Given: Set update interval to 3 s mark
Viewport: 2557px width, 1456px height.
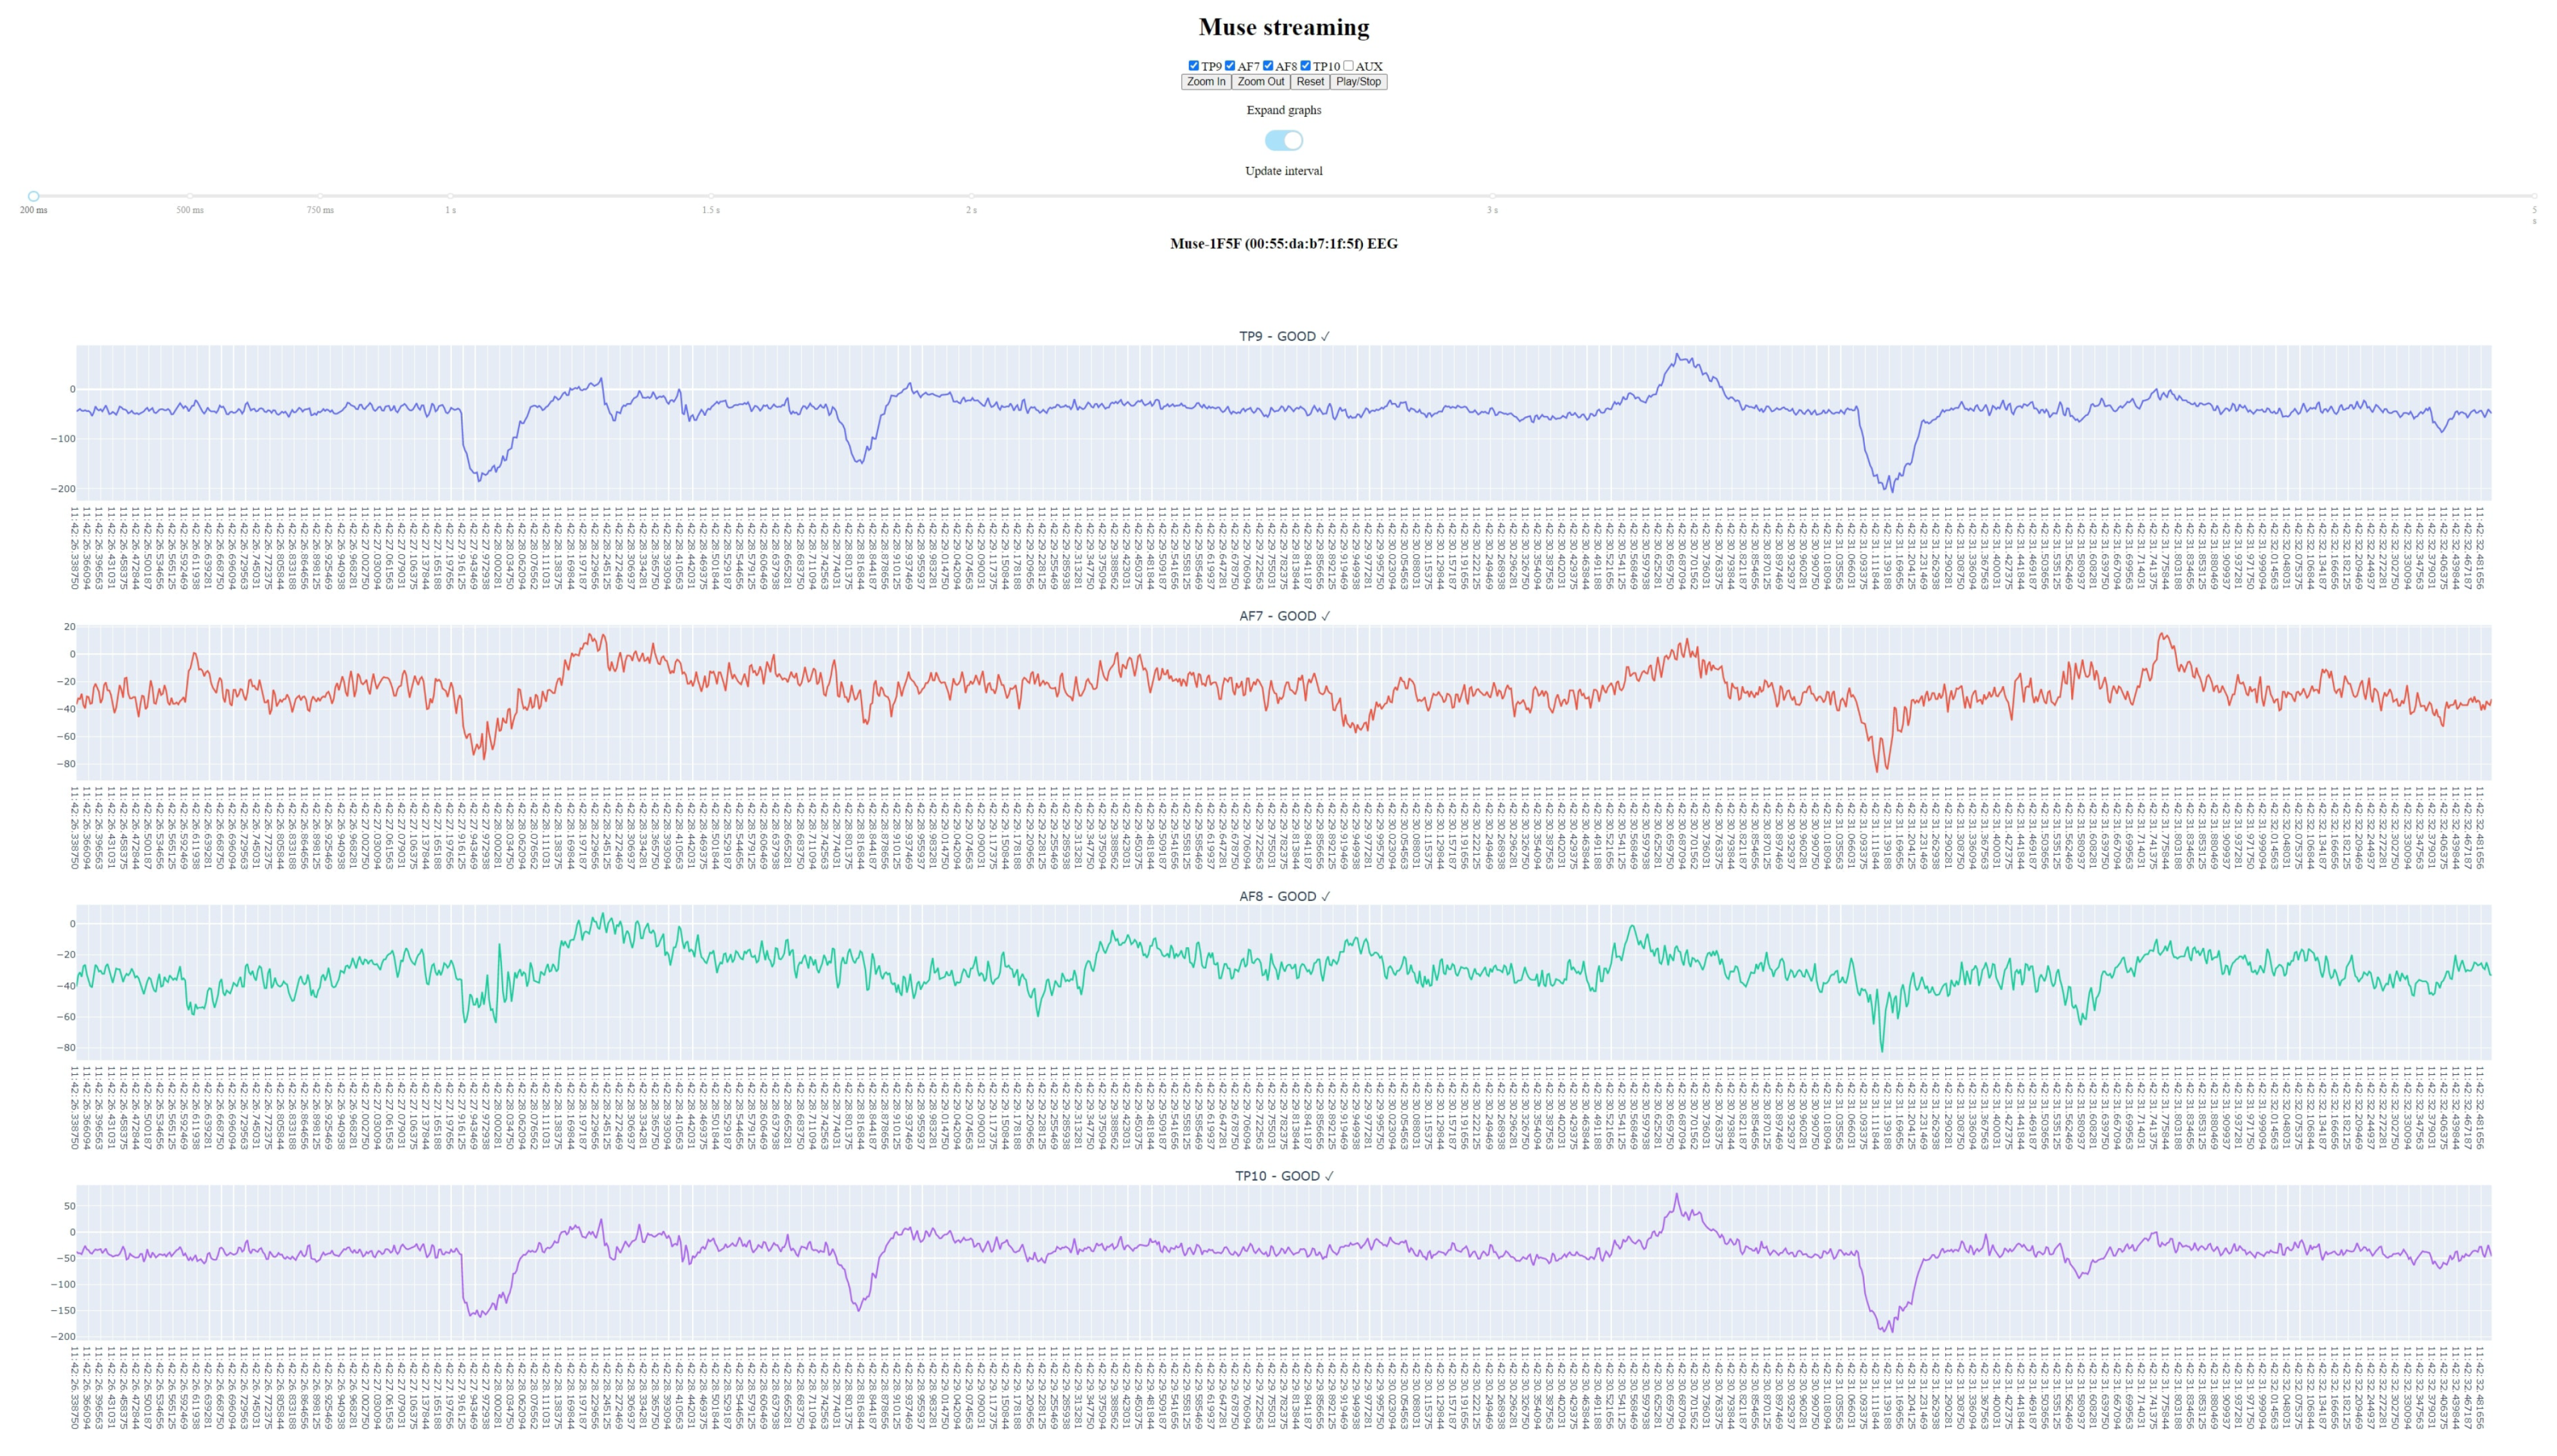Looking at the screenshot, I should click(1491, 196).
